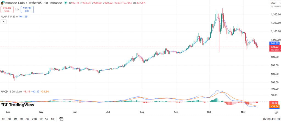The width and height of the screenshot is (281, 122).
Task: Click the ALMA 9 0.85 6 indicator label
Action: 10,16
